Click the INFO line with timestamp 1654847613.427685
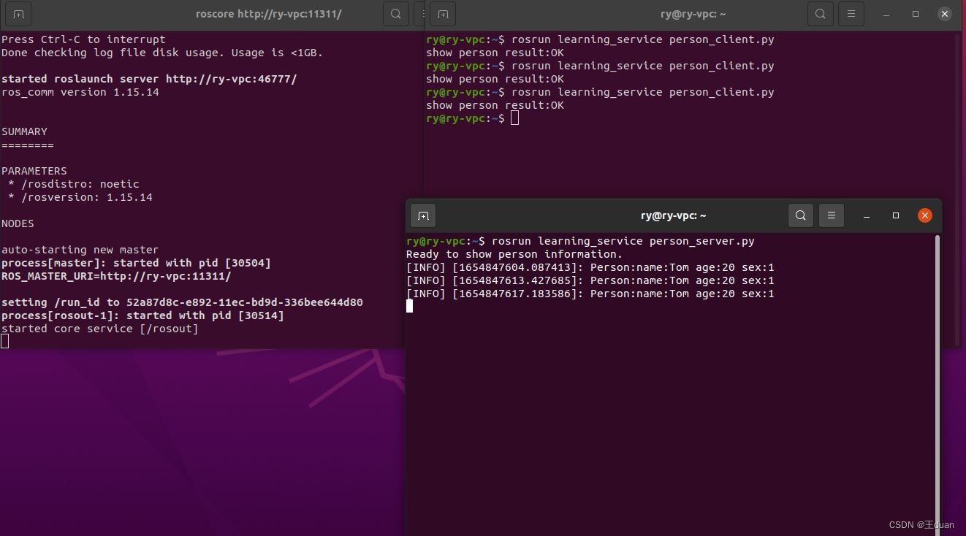The height and width of the screenshot is (536, 966). tap(590, 280)
